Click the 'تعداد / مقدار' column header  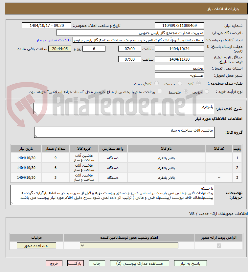coord(56,149)
